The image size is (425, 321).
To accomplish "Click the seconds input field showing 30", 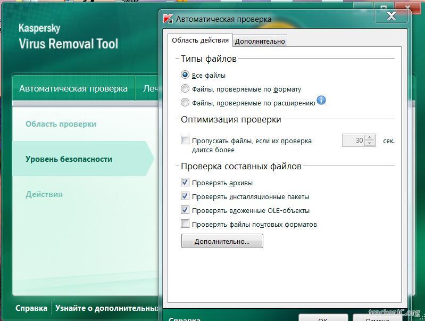I will [x=353, y=141].
